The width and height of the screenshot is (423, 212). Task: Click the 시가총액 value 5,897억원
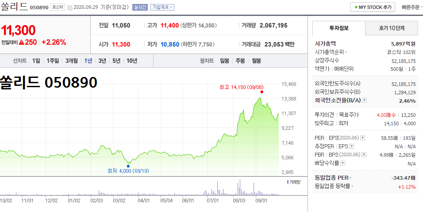(403, 44)
